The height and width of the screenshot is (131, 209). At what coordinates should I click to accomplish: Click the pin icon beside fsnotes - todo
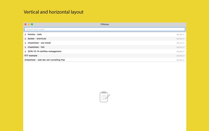25,35
